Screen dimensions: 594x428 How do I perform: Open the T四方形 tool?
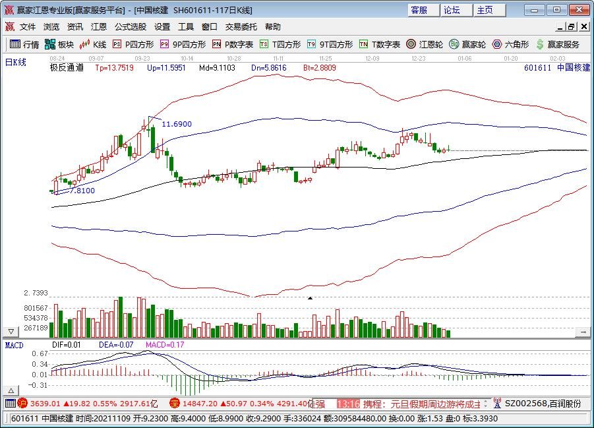click(x=280, y=44)
